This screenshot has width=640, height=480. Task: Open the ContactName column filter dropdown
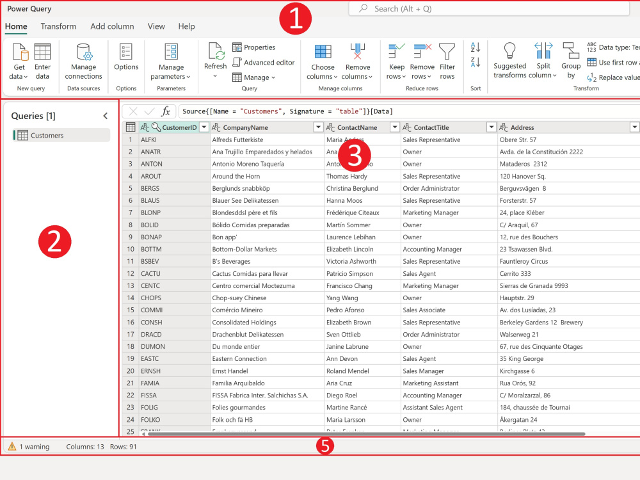pos(394,127)
